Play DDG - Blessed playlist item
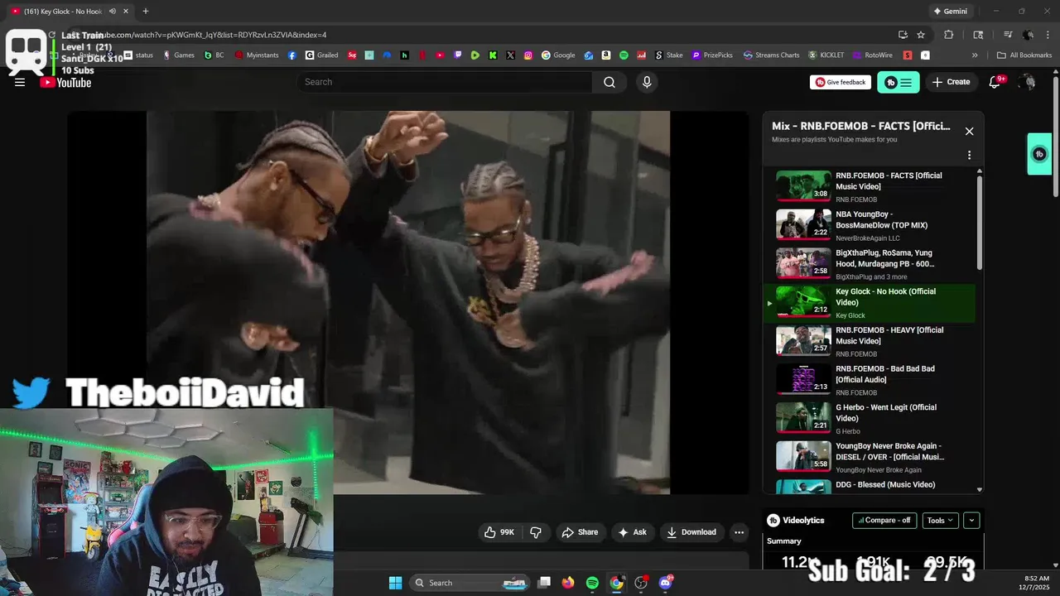 click(870, 487)
